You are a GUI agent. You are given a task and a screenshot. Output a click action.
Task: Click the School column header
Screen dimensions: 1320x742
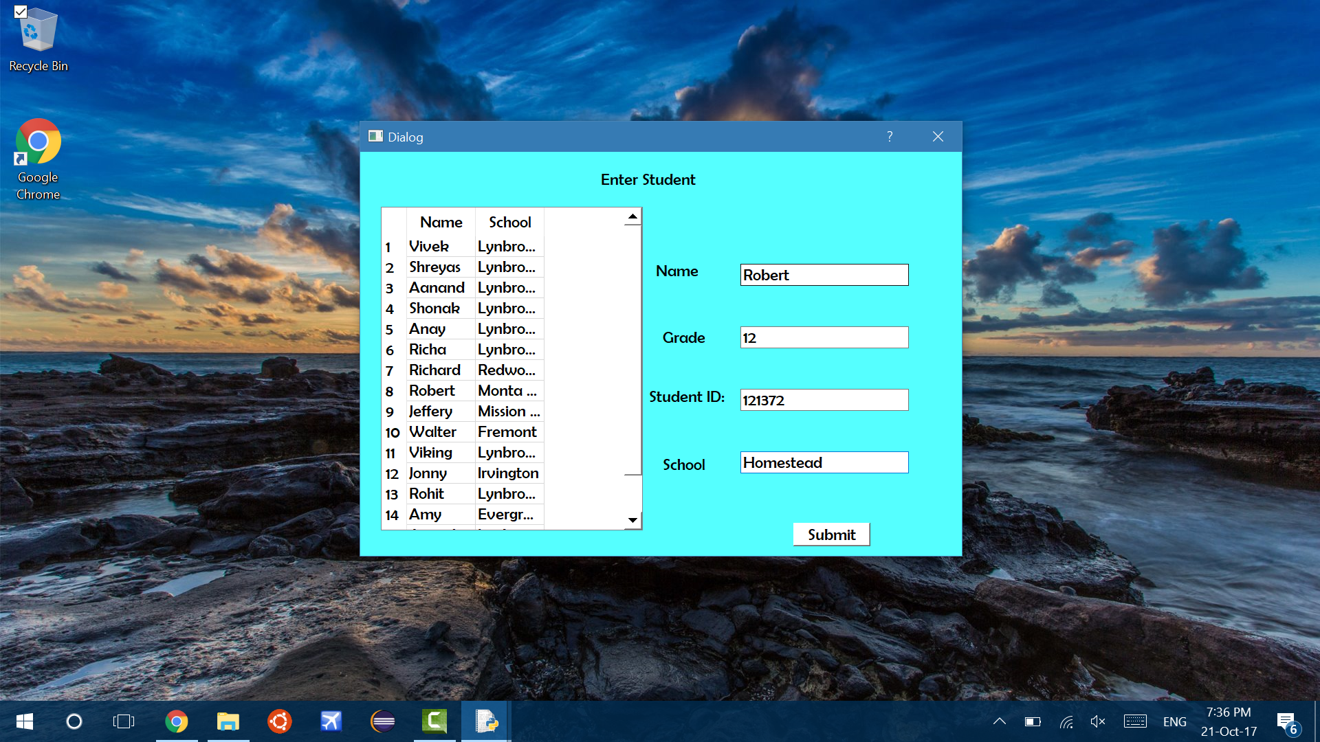tap(509, 222)
